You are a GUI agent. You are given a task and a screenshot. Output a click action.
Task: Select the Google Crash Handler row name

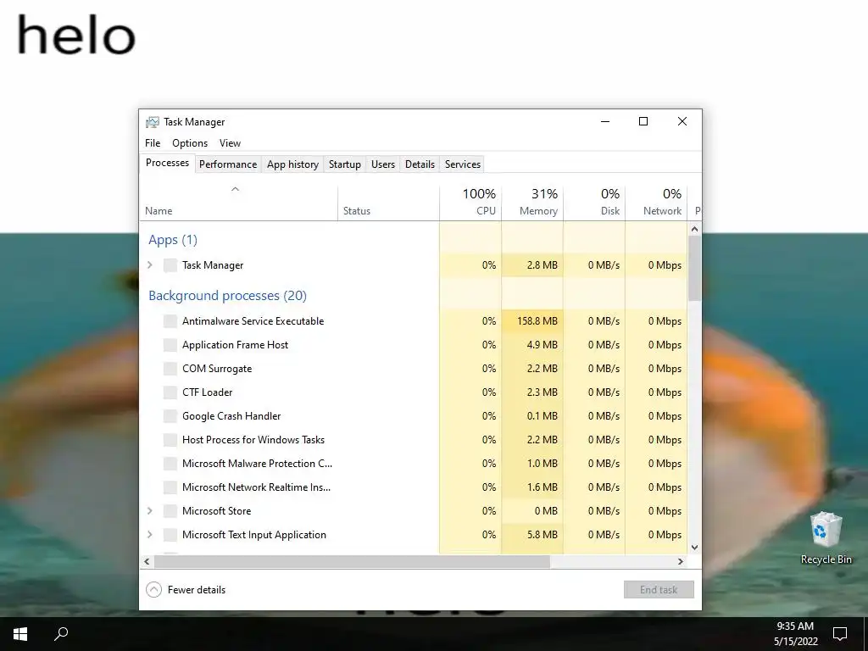(231, 416)
